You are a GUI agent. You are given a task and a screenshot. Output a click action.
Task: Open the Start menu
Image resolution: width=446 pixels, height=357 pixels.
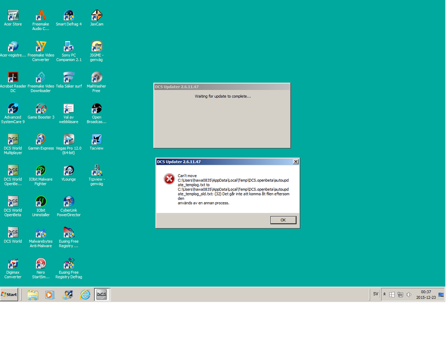8,295
